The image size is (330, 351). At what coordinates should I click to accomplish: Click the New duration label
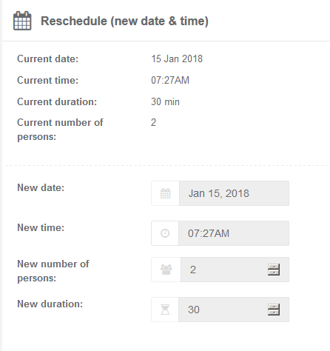[x=50, y=304]
